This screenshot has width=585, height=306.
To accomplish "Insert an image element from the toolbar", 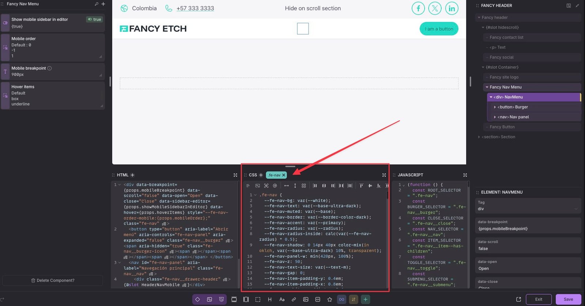I will [x=306, y=299].
